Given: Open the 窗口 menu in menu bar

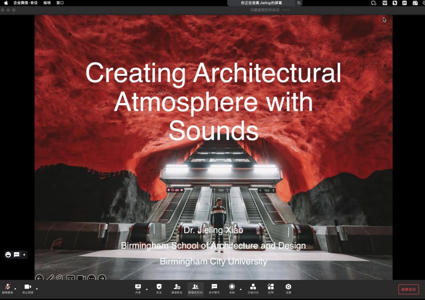Looking at the screenshot, I should (x=60, y=3).
